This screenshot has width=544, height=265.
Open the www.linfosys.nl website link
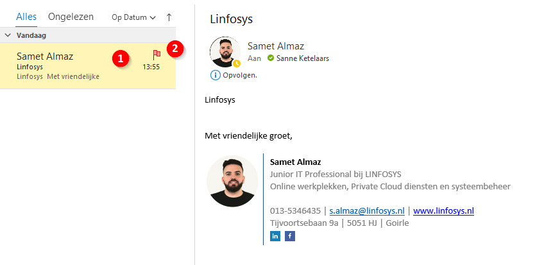443,210
